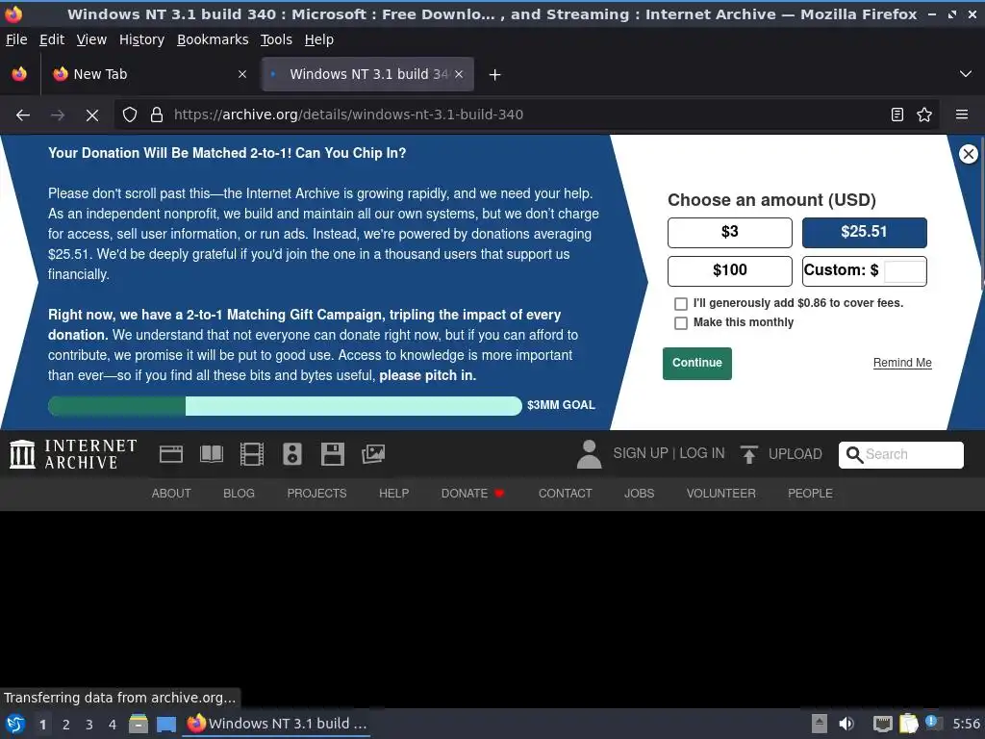985x739 pixels.
Task: Open the taskbar start menu icon
Action: click(x=15, y=724)
